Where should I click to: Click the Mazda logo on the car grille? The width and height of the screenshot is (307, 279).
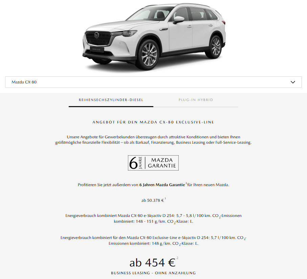(96, 35)
